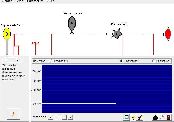Erase the oscilloscope trace with eraser icon
Viewport: 174px width, 122px height.
coord(140,117)
